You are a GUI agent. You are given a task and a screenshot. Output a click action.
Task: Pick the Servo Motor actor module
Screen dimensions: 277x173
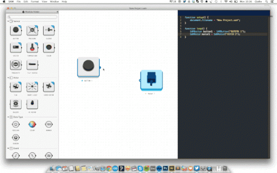(x=49, y=87)
